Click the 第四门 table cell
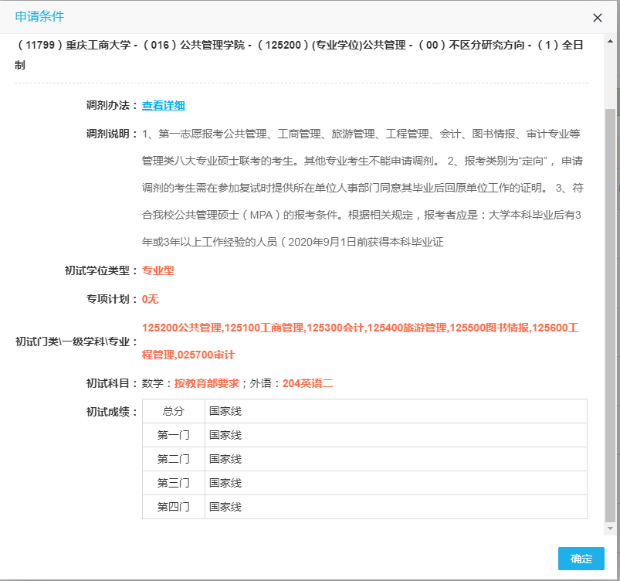This screenshot has height=581, width=620. 174,507
